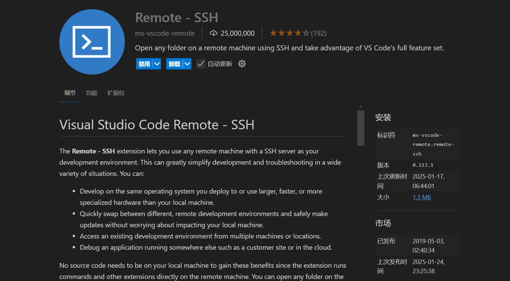Click the scroll-up arrow above the README scrollbar
The width and height of the screenshot is (510, 281).
[x=361, y=107]
